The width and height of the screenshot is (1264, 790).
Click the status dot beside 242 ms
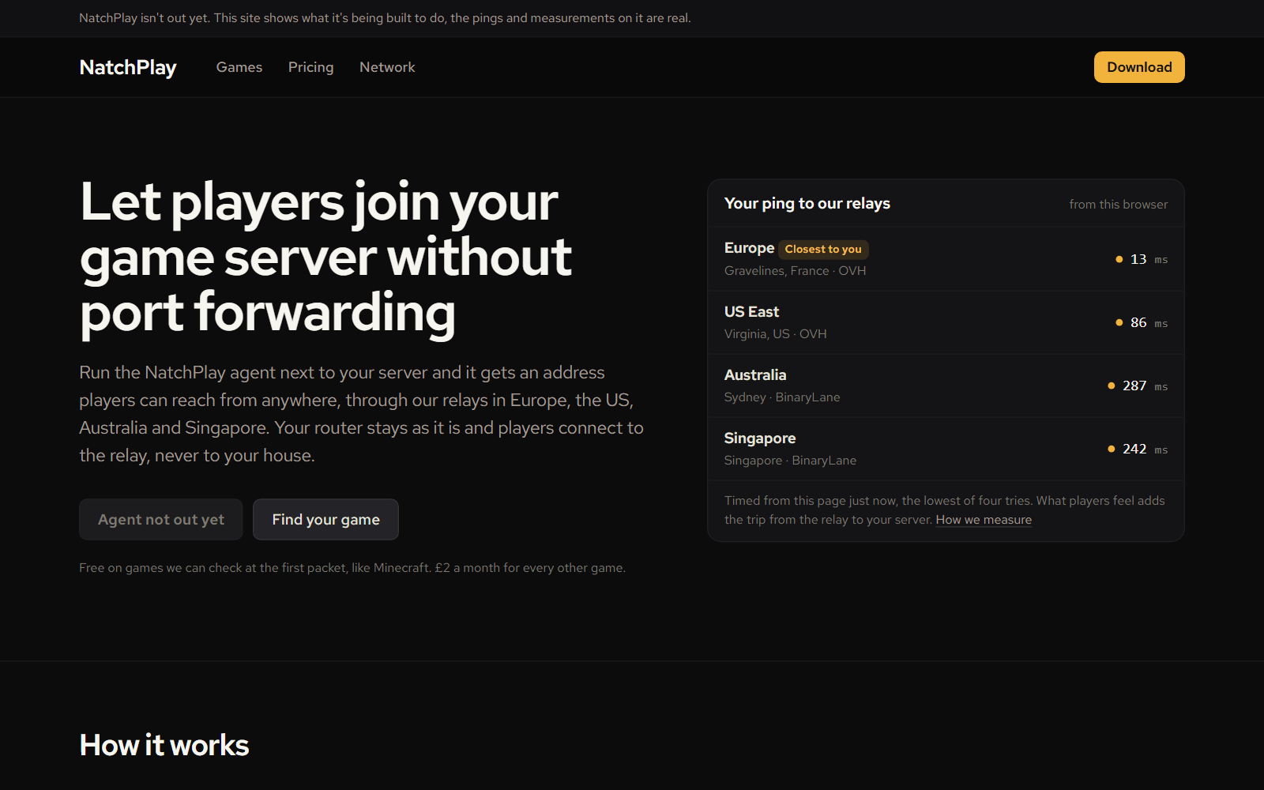[x=1111, y=449]
